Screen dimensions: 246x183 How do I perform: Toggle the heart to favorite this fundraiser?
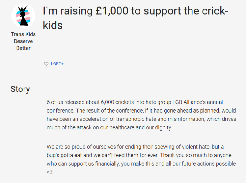tap(46, 64)
